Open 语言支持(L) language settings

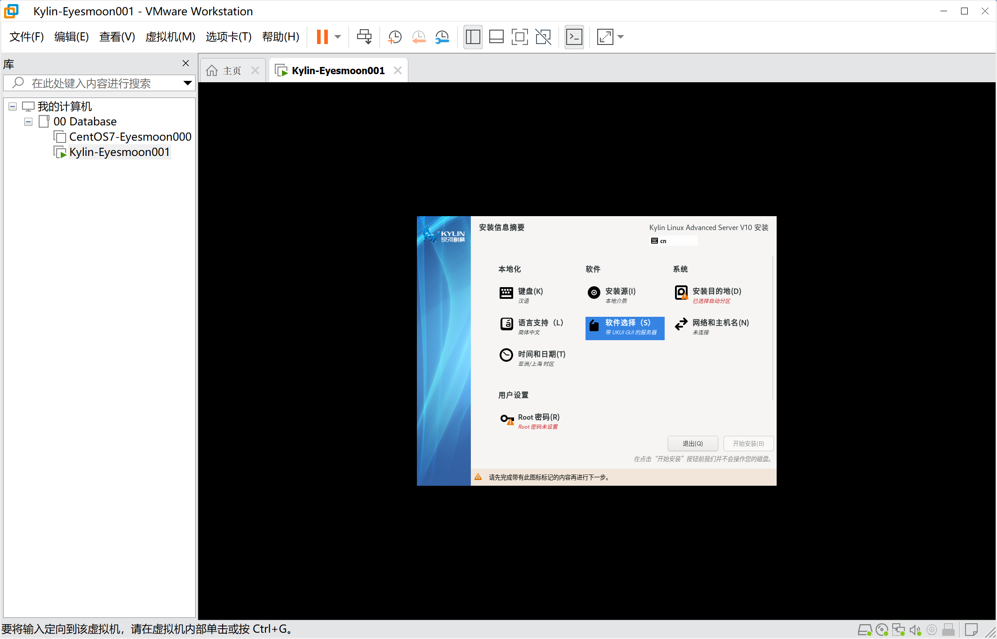pos(532,327)
